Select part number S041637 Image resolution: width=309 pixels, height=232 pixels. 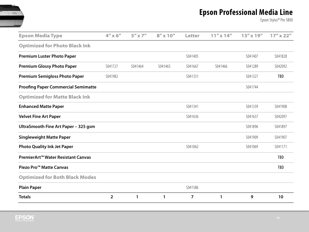tap(252, 117)
